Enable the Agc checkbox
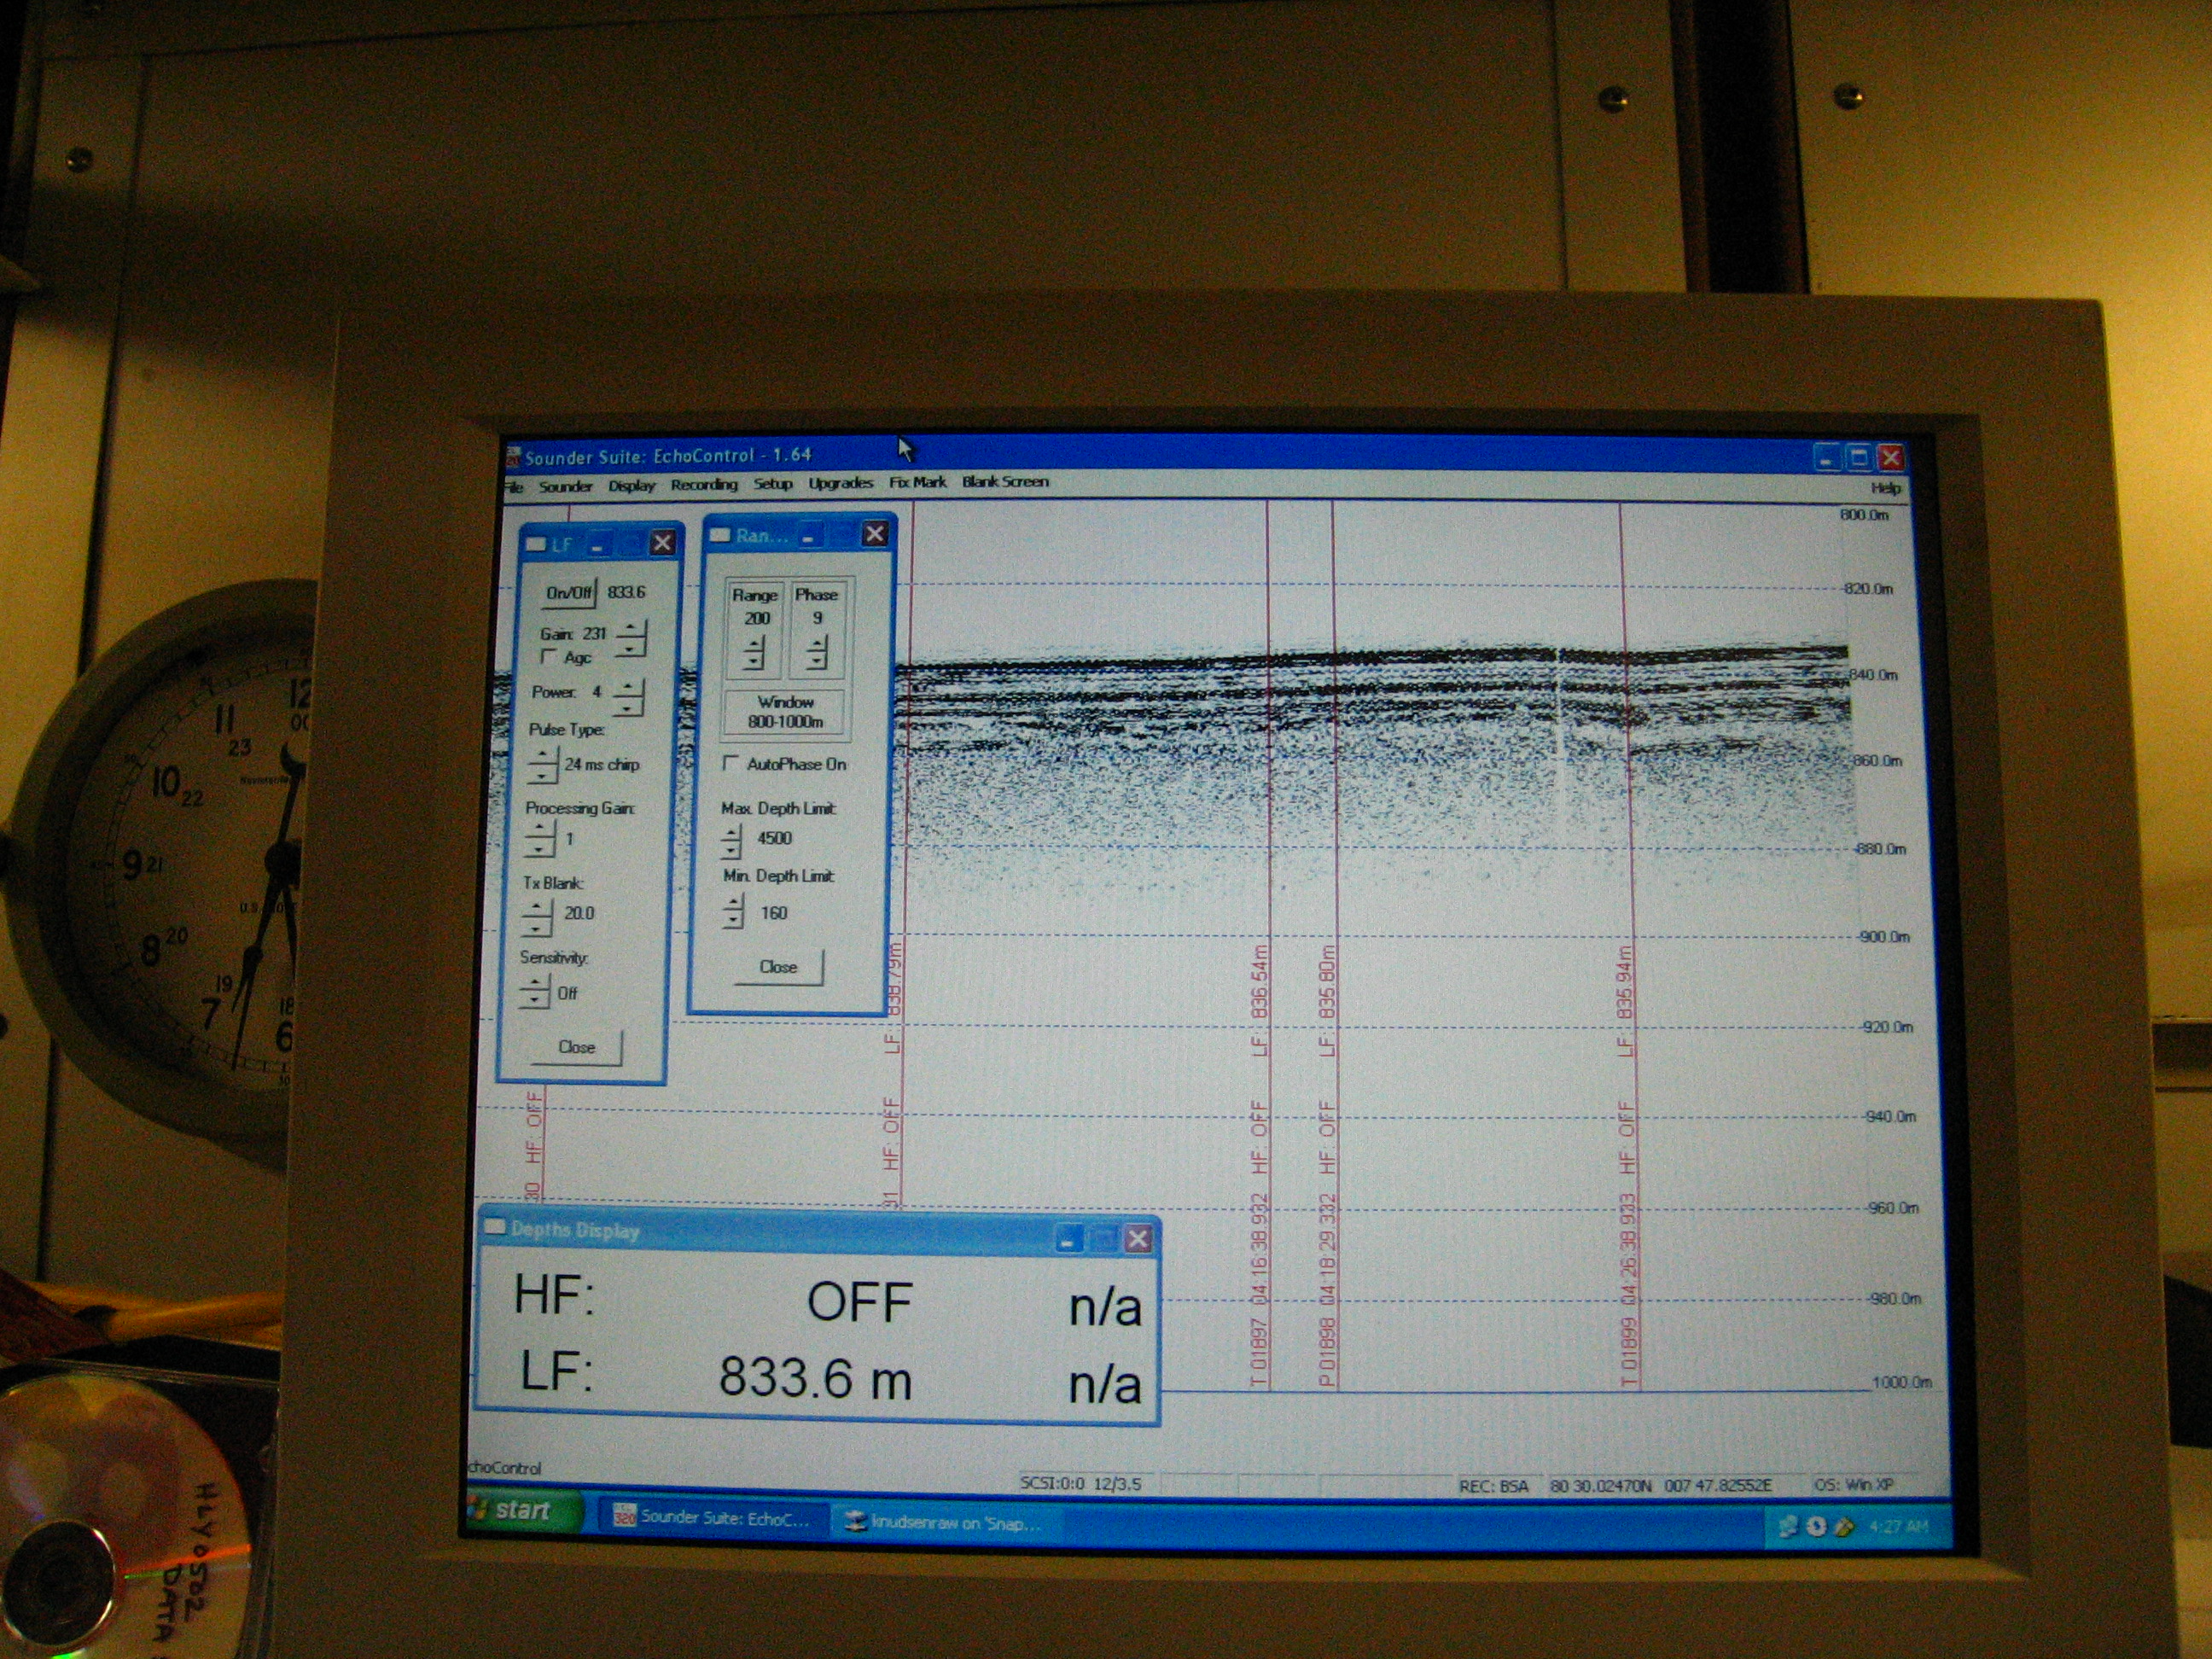 [x=548, y=657]
